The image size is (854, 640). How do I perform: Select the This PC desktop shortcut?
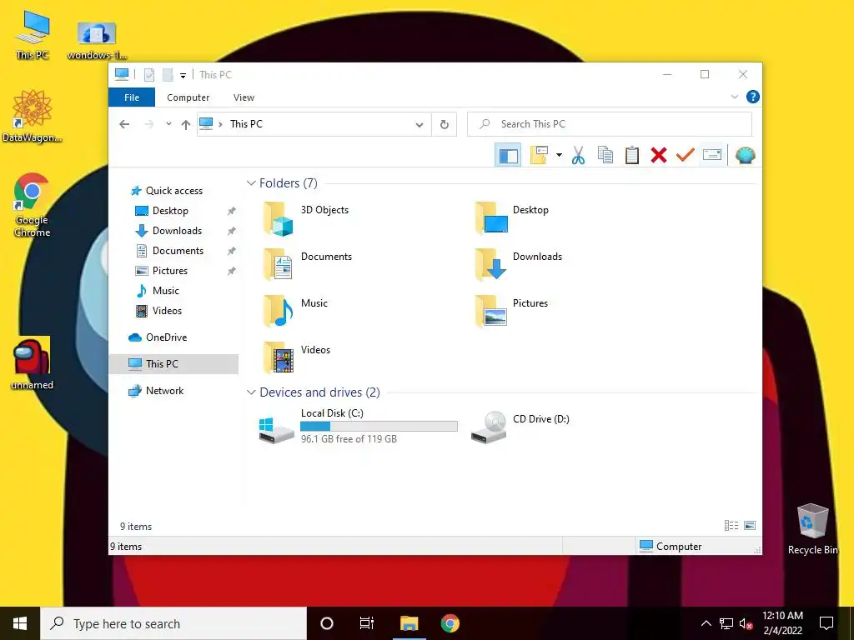pyautogui.click(x=33, y=35)
